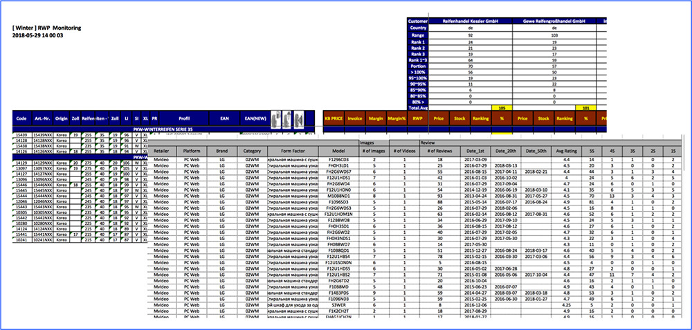Click model cell 'FH0B8WD7'

coord(338,244)
